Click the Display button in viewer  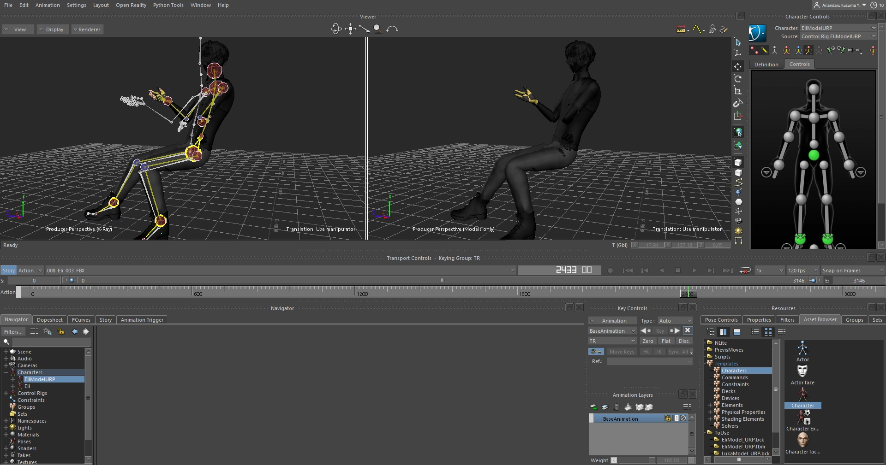pos(52,29)
